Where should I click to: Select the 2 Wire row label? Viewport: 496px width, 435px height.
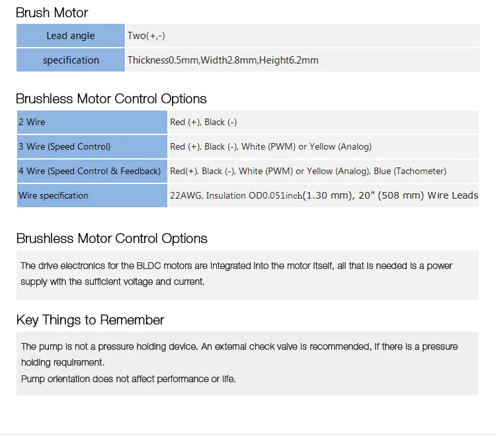tap(92, 122)
